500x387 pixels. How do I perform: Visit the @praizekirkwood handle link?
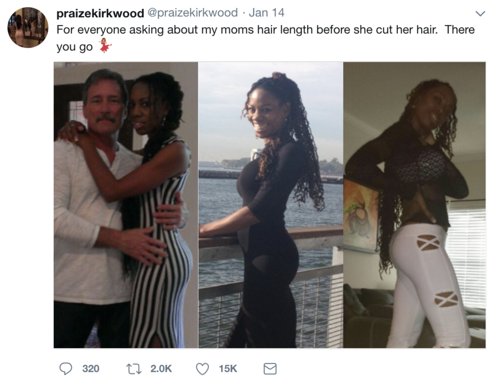[192, 13]
